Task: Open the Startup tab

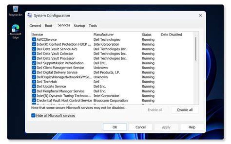Action: point(80,26)
